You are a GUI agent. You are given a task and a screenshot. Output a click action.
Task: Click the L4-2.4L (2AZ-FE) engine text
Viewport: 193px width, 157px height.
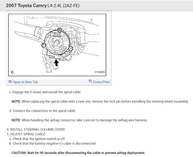(63, 6)
